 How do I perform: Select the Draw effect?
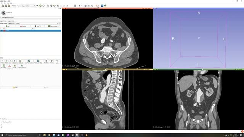(x=10, y=62)
